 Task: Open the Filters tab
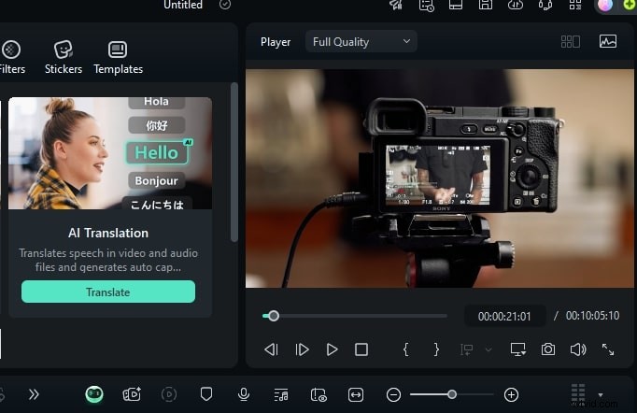[12, 57]
